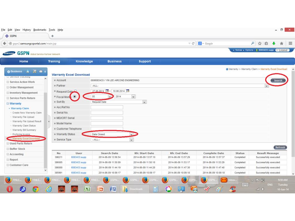Collapse the Warranty tree node

pos(8,103)
